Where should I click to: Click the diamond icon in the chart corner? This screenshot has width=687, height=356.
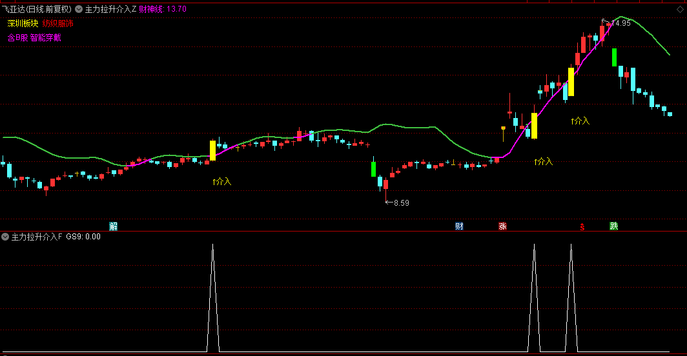point(680,9)
